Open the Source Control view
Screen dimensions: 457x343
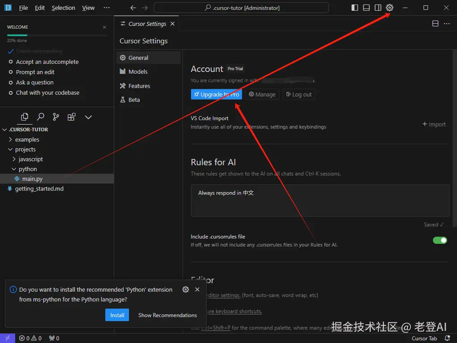[x=56, y=117]
